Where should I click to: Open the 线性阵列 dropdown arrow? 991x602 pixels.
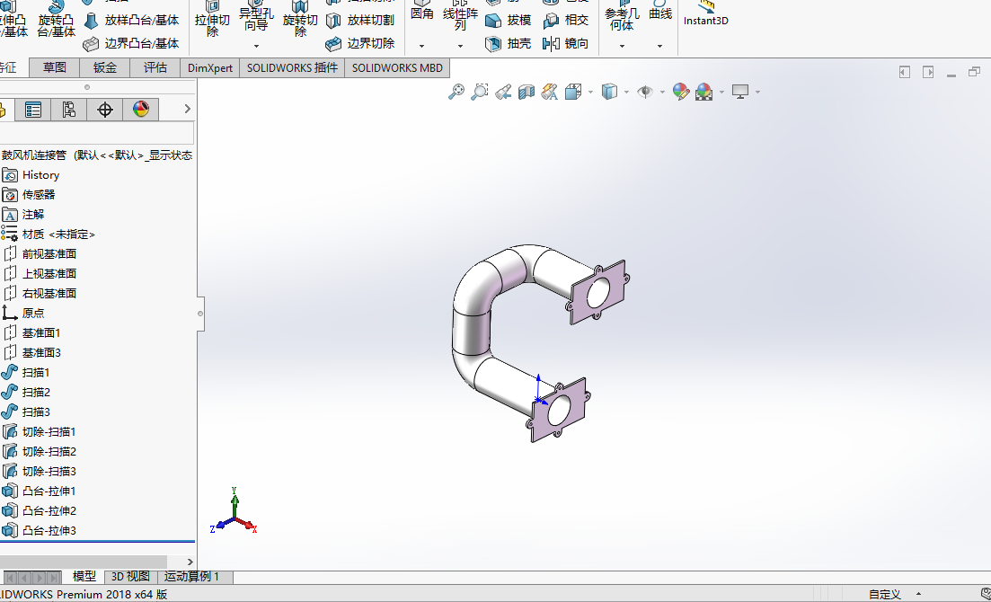460,46
